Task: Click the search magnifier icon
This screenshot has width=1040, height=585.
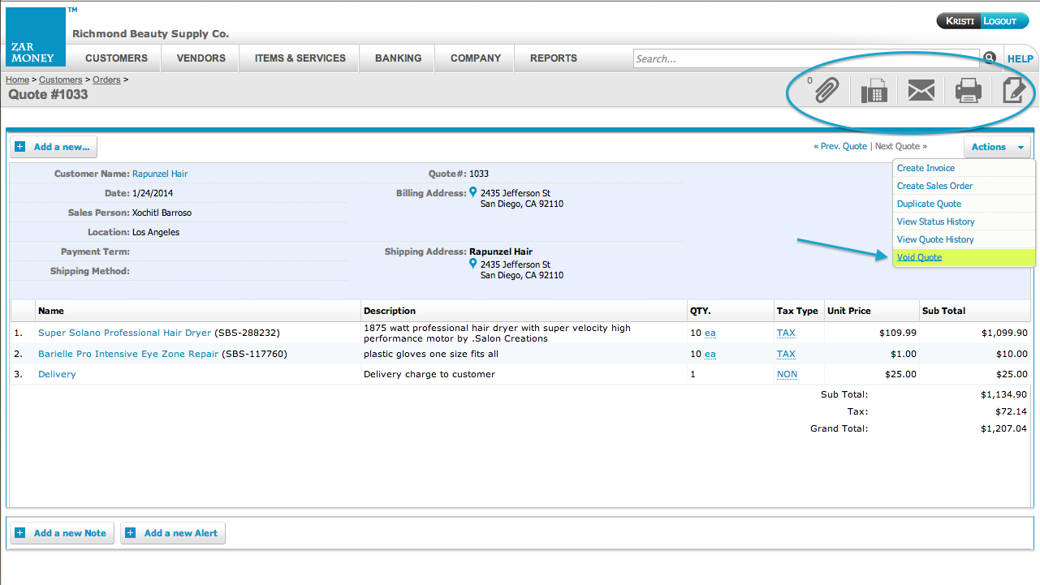Action: point(990,58)
